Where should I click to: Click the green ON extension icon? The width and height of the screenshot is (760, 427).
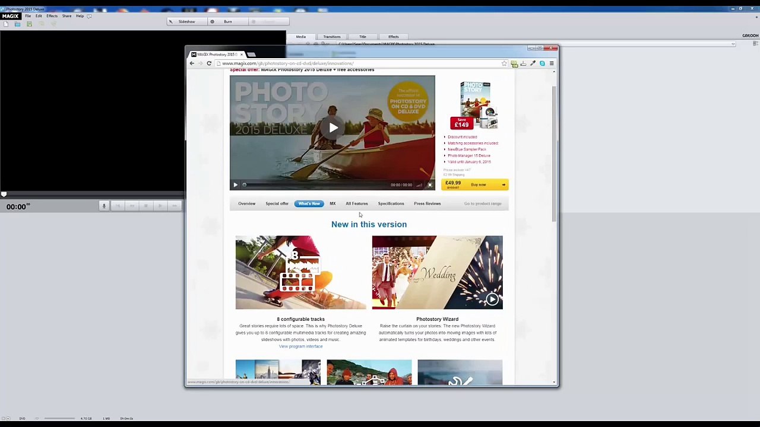pos(514,63)
